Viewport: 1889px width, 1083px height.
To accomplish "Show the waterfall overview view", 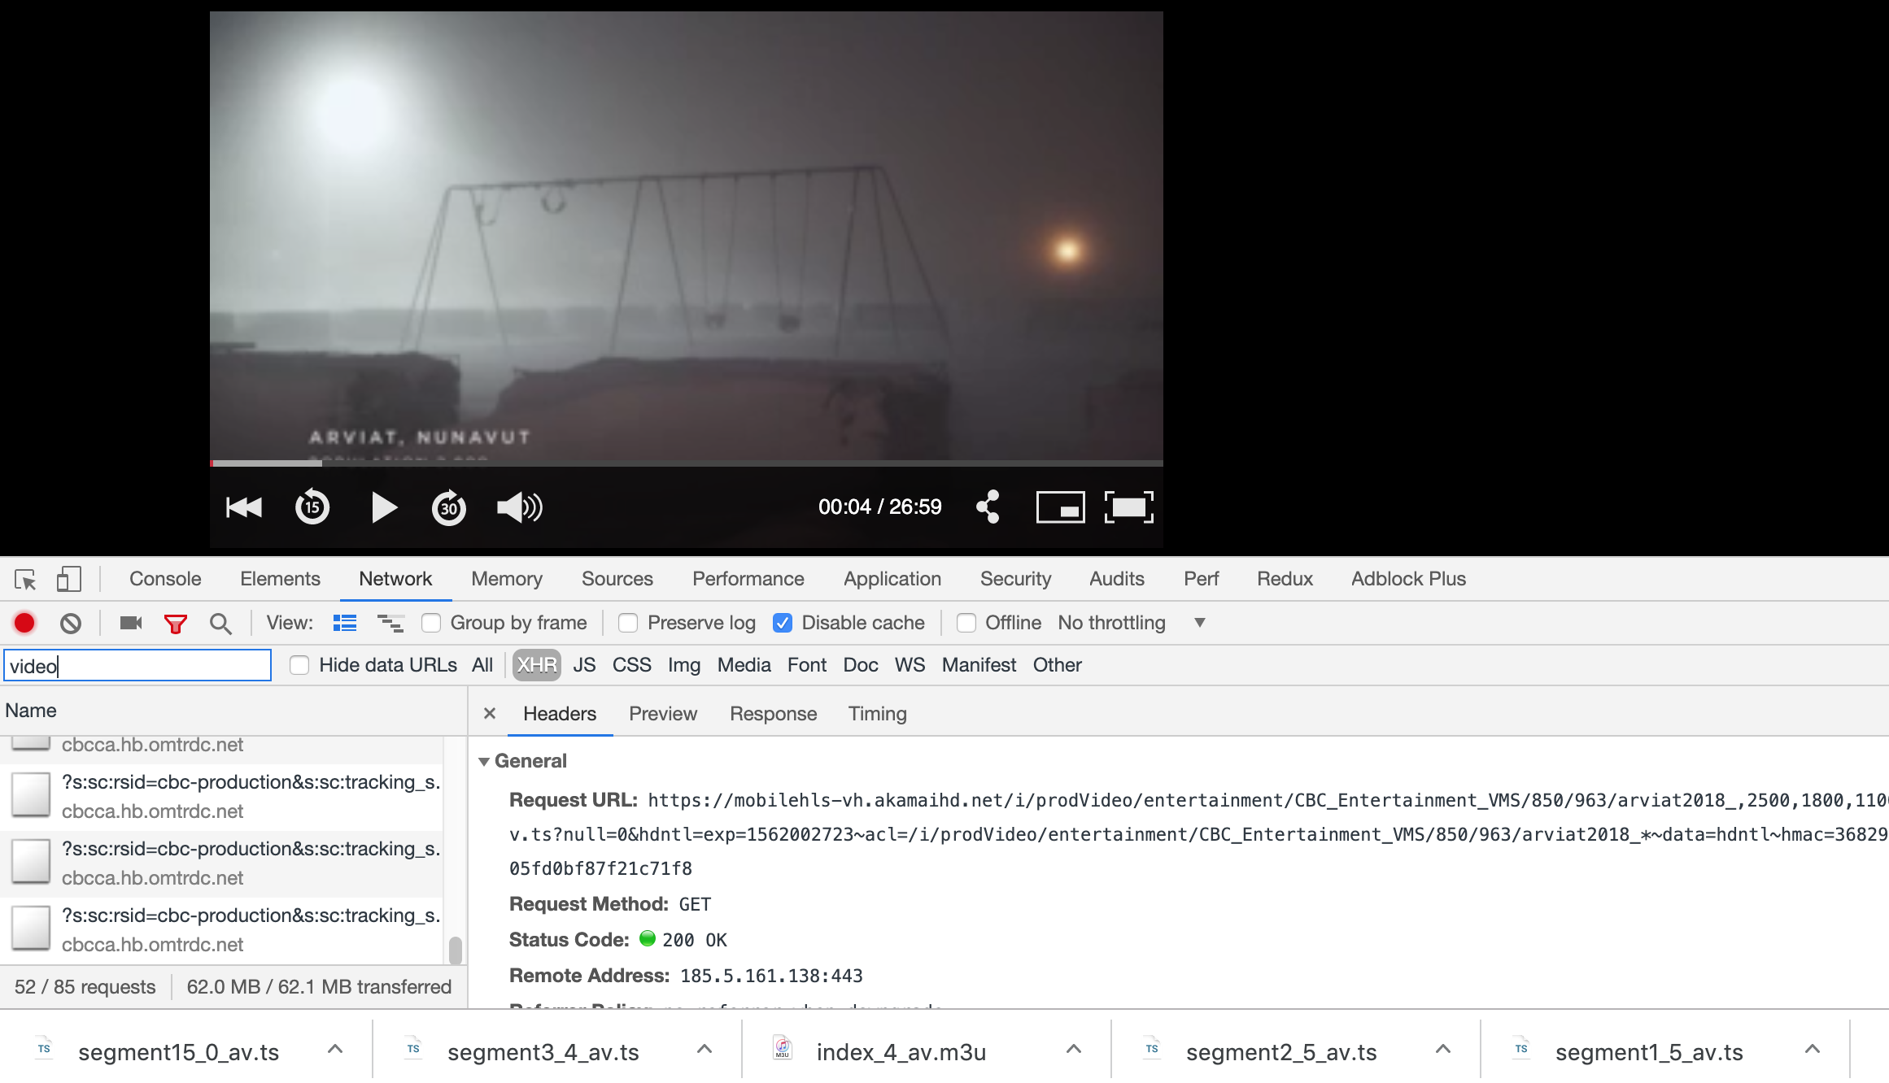I will [390, 623].
